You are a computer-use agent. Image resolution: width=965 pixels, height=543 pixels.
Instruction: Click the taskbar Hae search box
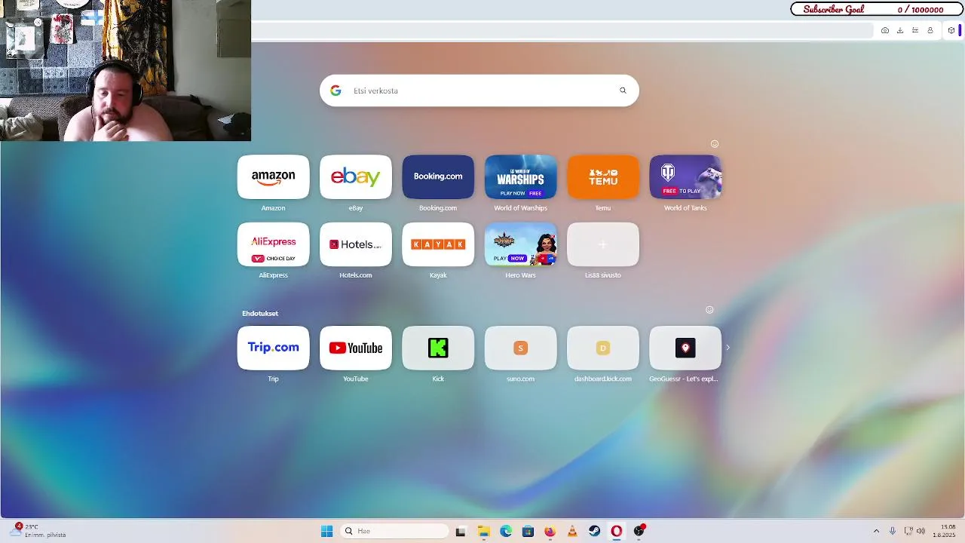(395, 531)
